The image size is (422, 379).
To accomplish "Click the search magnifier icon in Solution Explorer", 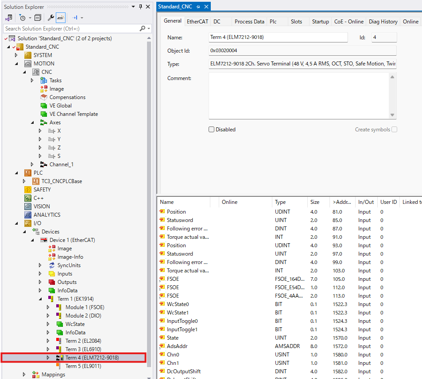I will point(143,28).
